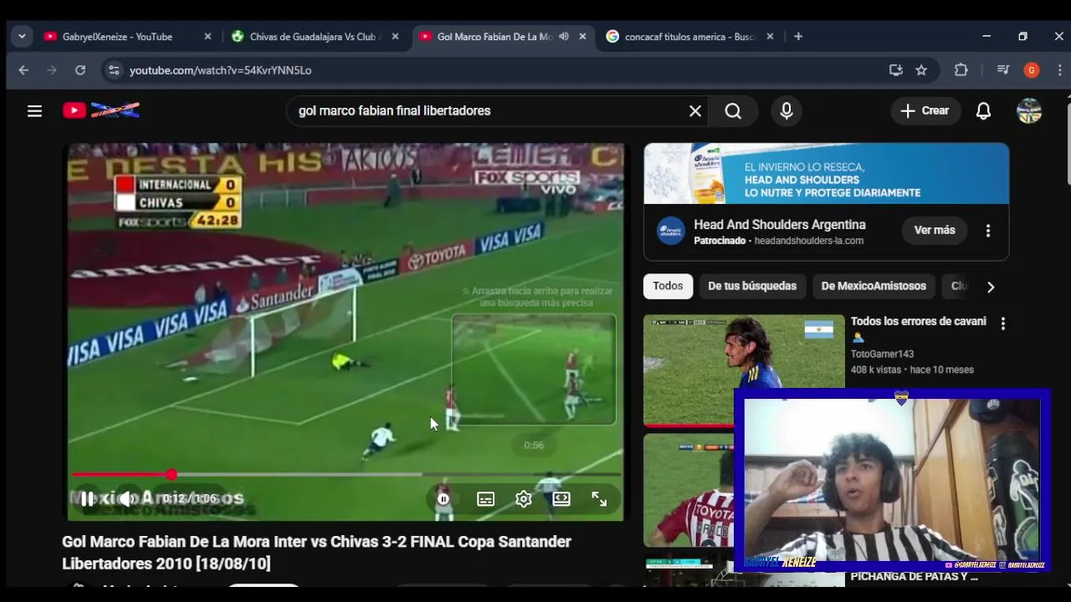Seek using the red video progress bar
Screen dimensions: 1071x602
346,474
